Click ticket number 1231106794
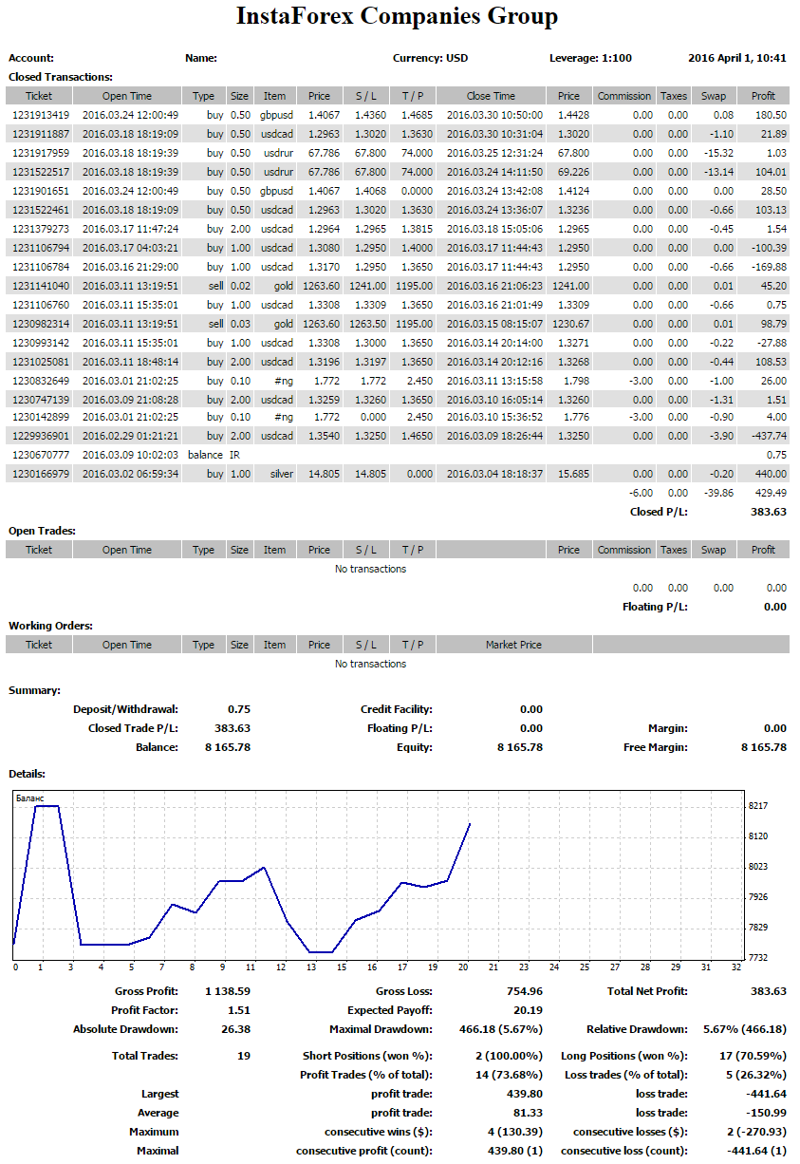This screenshot has width=800, height=1164. point(41,248)
